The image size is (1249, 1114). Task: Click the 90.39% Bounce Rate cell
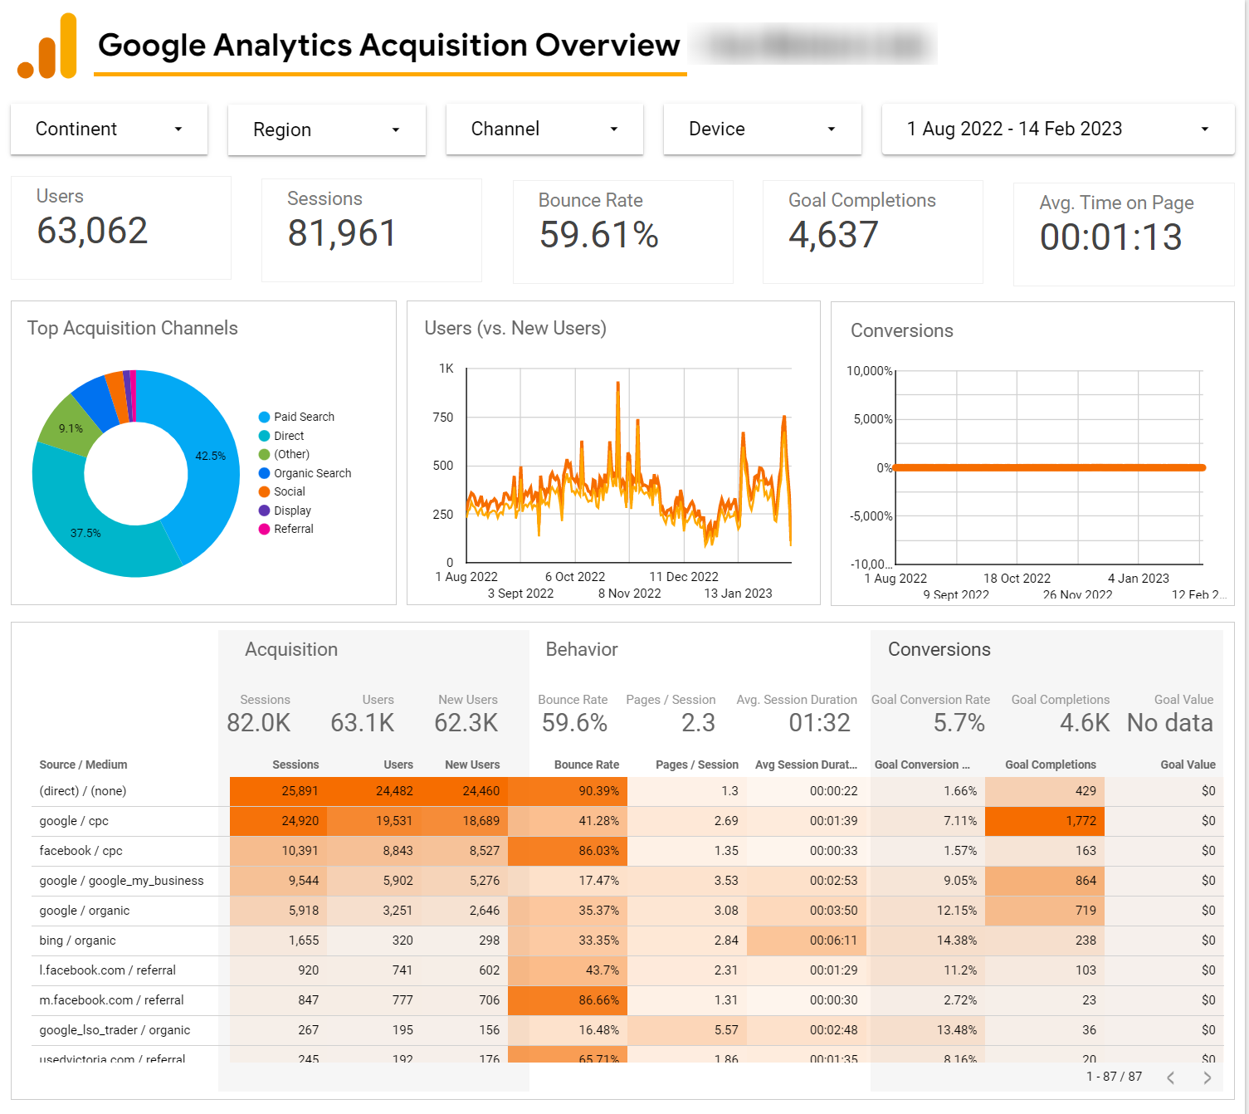coord(568,791)
